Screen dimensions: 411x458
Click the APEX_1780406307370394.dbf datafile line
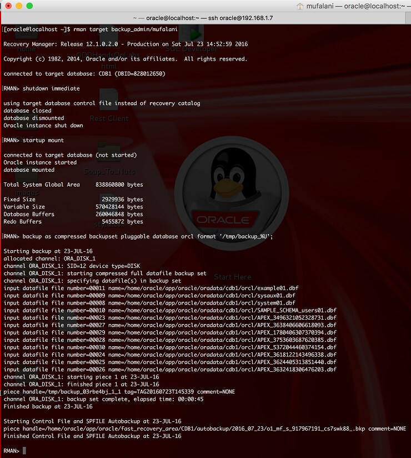(x=170, y=333)
